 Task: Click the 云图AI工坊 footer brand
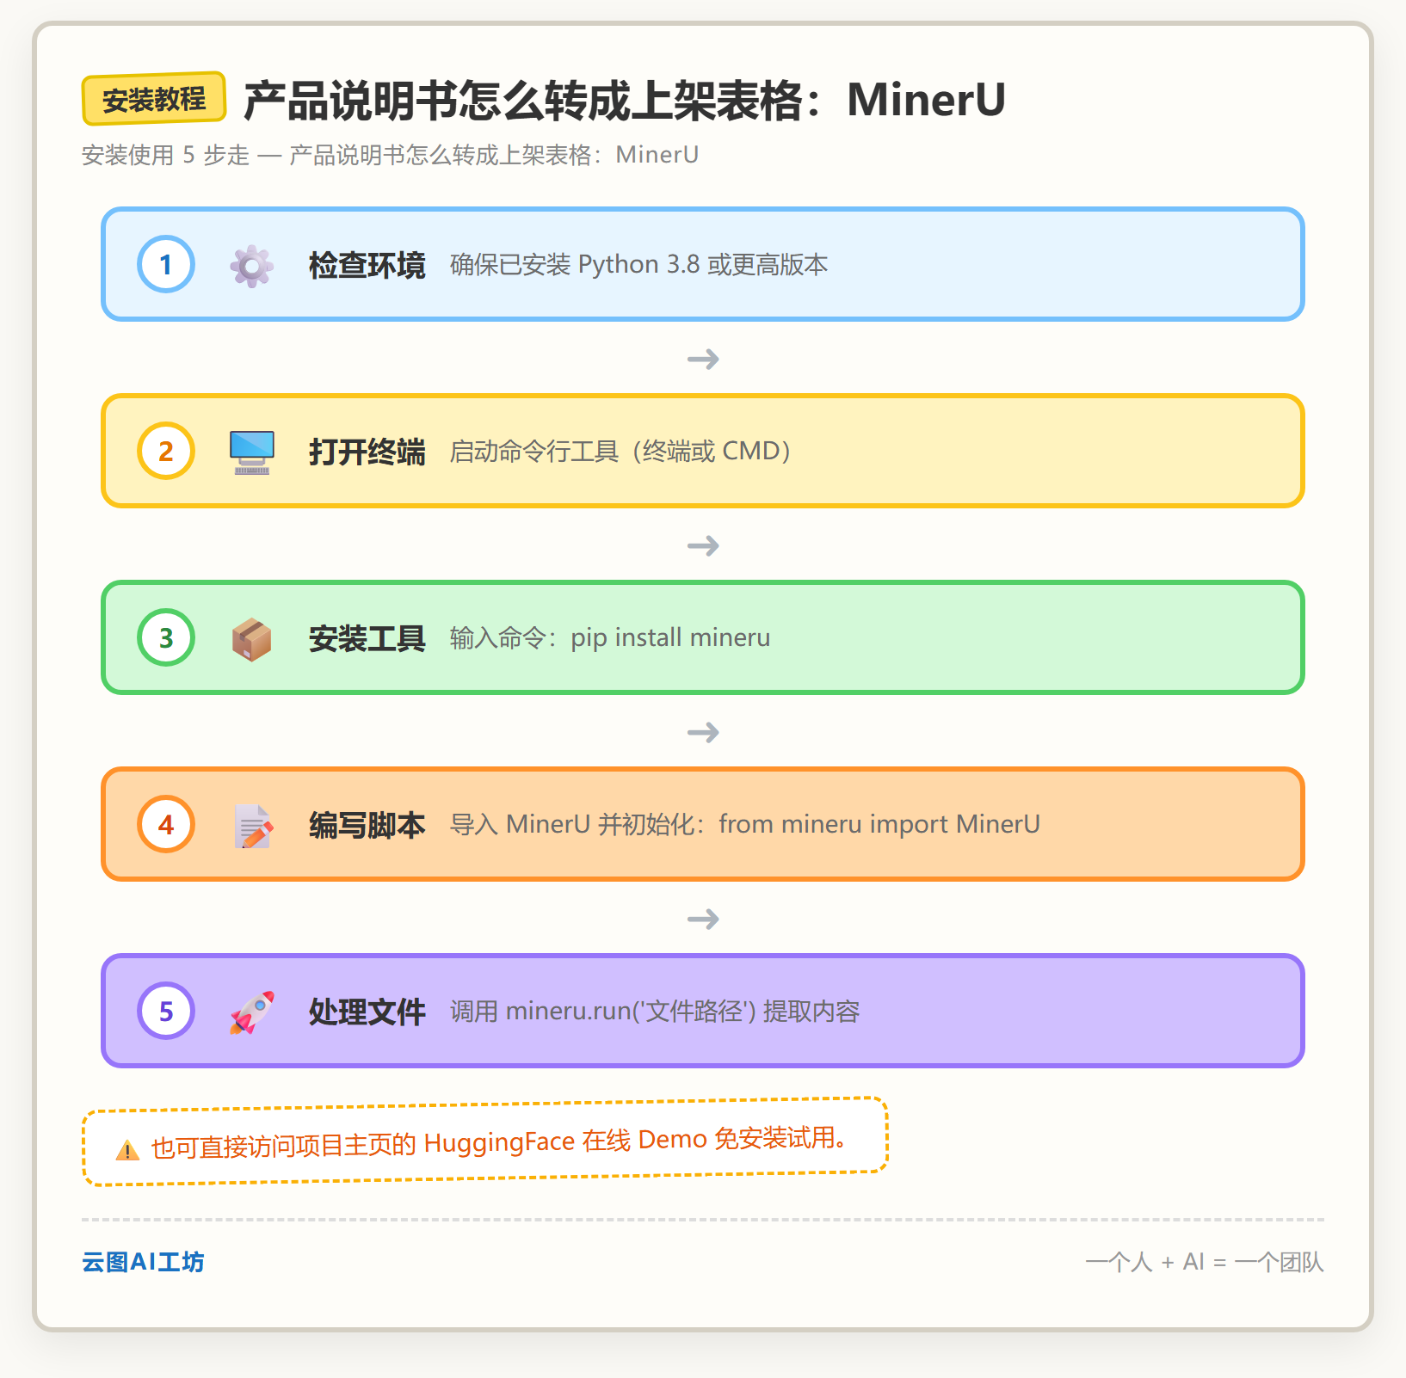(143, 1262)
